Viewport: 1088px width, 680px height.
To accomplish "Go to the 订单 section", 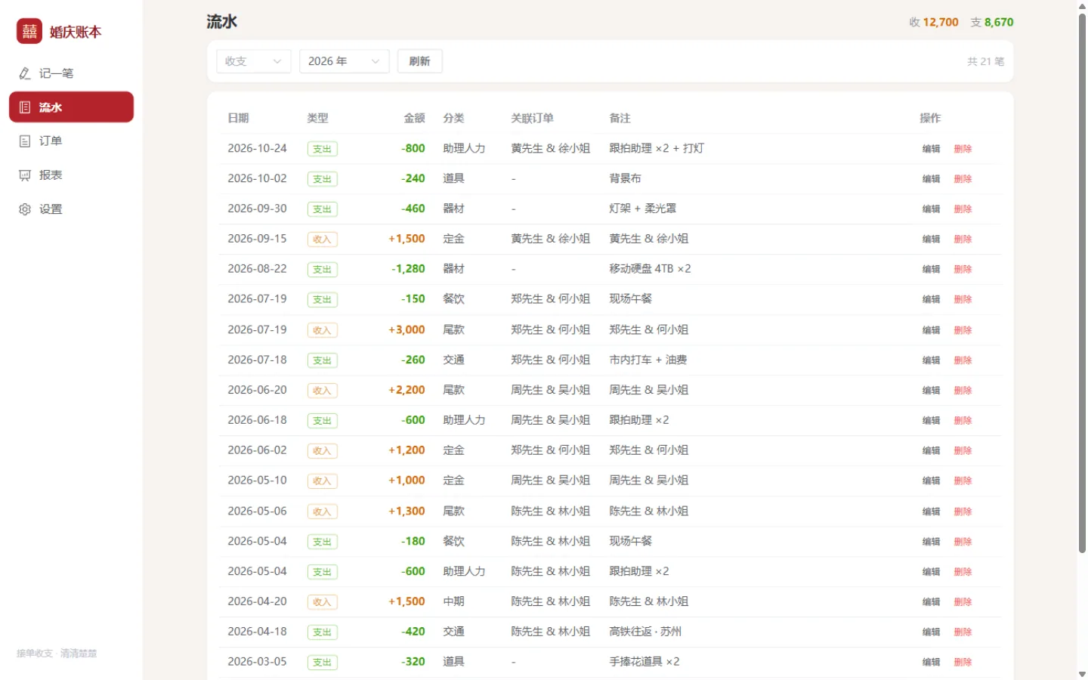I will point(71,141).
